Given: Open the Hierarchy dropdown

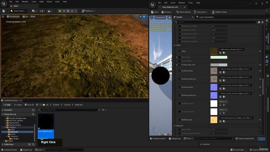Looking at the screenshot, I should 200,12.
